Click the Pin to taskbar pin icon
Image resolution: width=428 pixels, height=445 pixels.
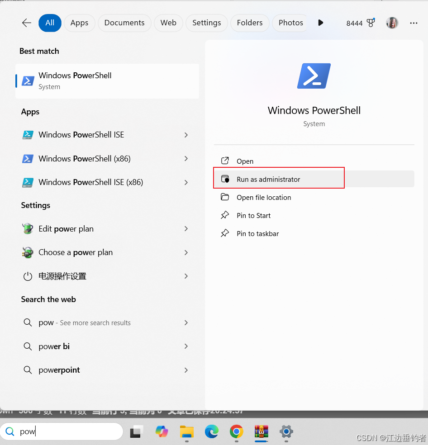coord(225,233)
